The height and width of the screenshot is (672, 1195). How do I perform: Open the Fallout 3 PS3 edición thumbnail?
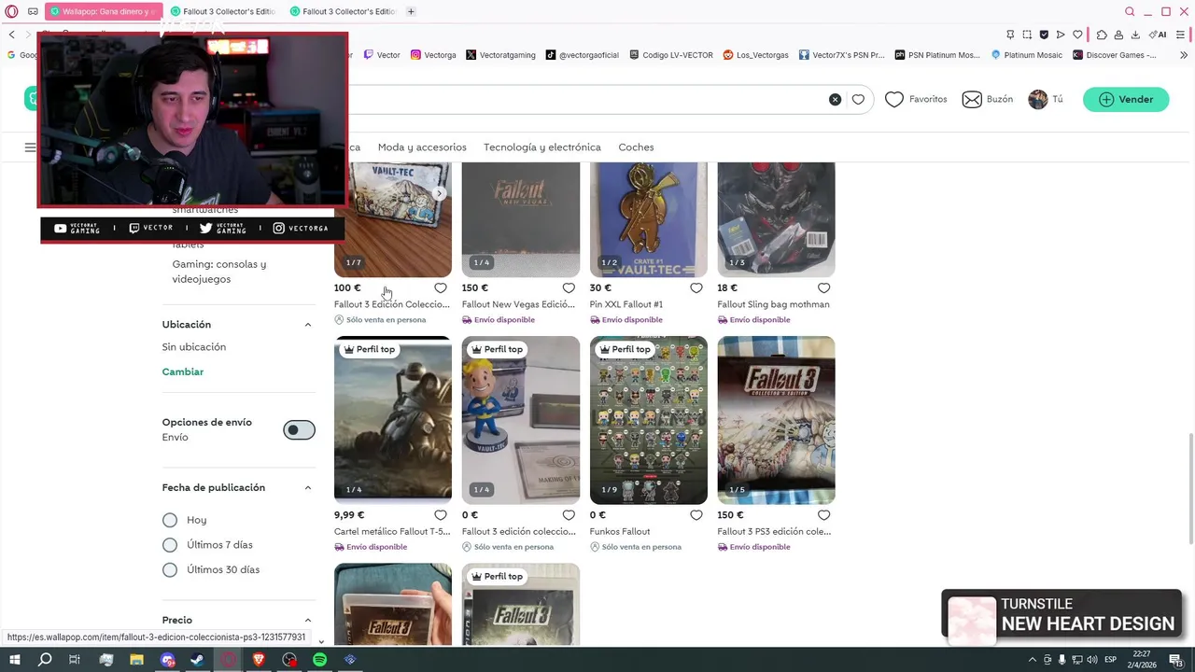tap(776, 420)
